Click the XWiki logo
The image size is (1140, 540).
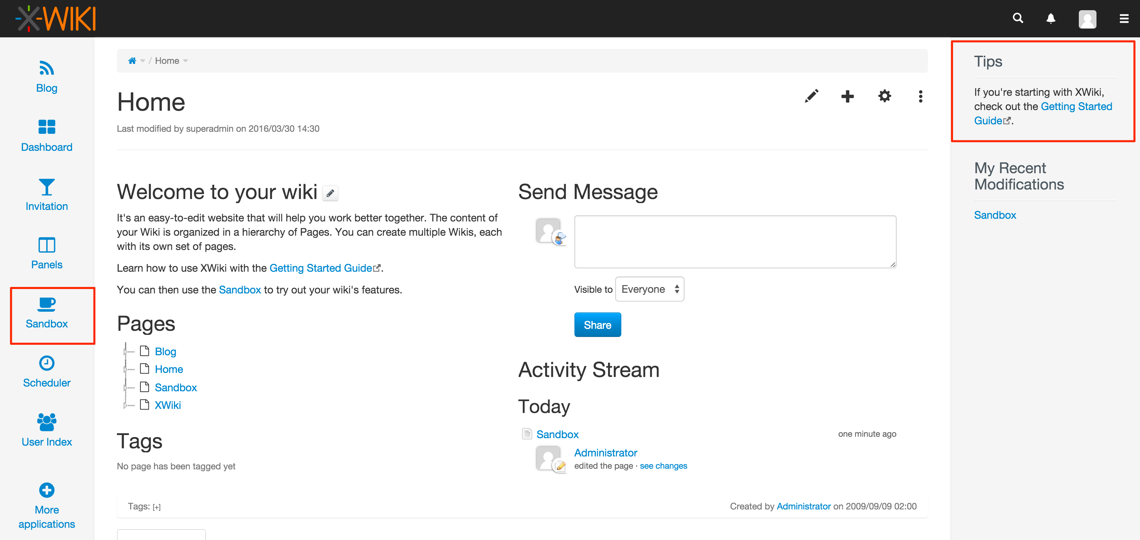[x=56, y=19]
